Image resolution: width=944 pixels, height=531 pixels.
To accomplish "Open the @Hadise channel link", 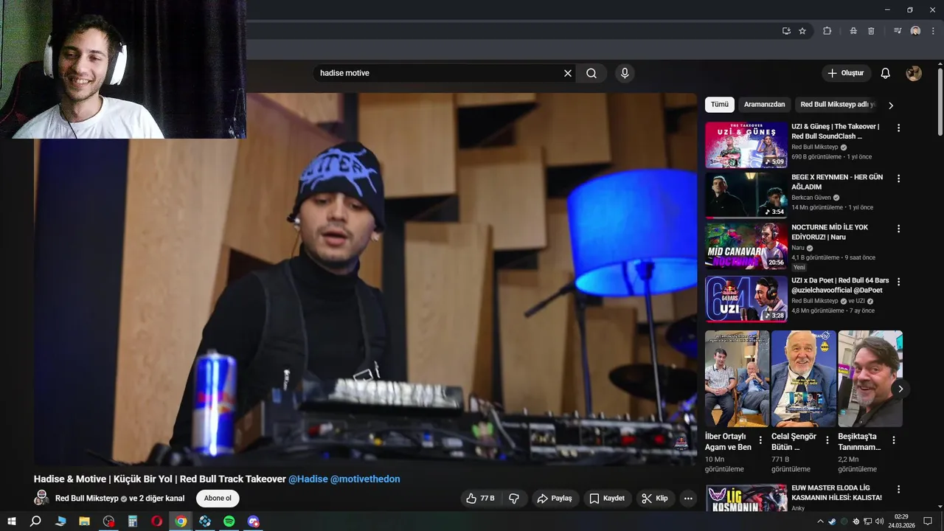I will click(308, 479).
